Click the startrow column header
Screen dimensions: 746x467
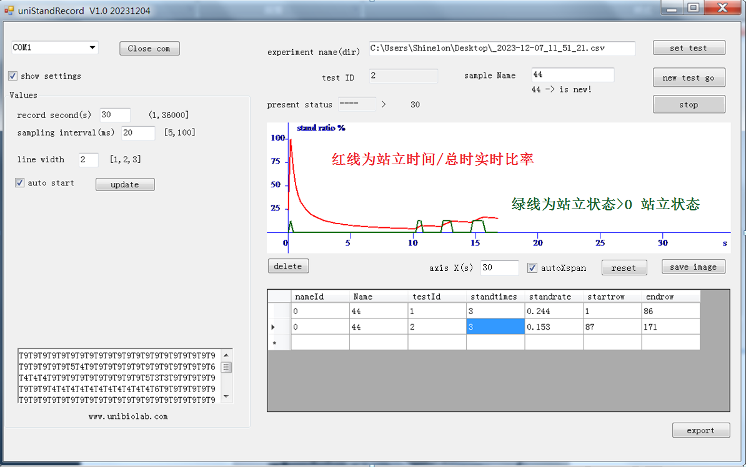[613, 297]
